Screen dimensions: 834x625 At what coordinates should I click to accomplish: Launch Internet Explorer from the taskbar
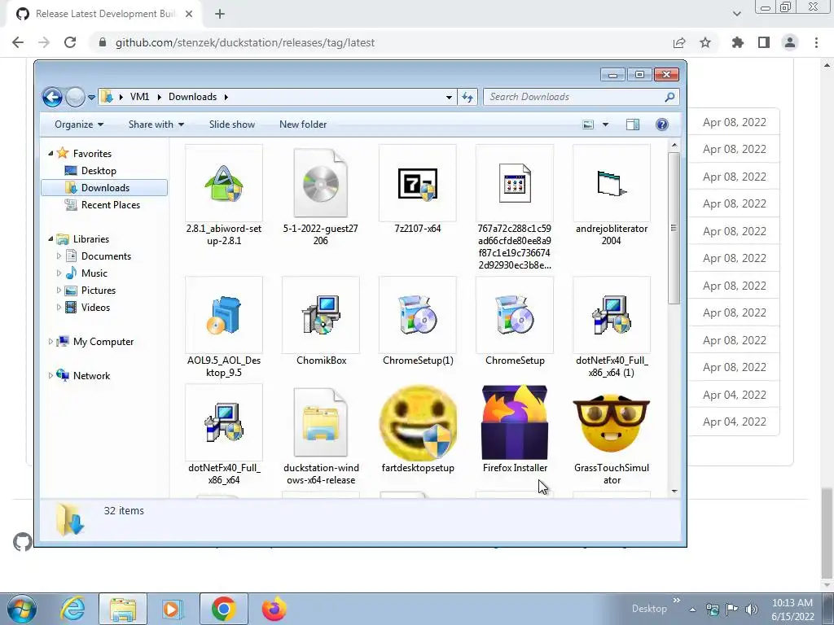pyautogui.click(x=72, y=609)
